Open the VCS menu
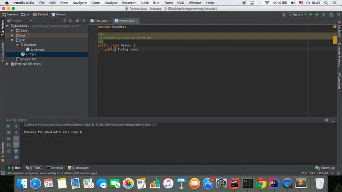342x192 pixels. point(181,3)
